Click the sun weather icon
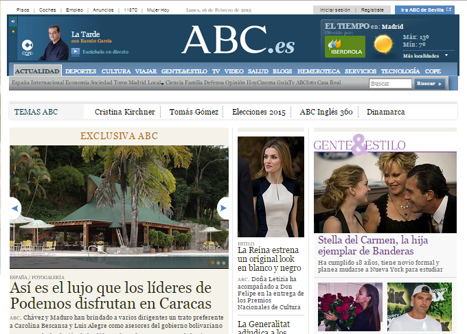 (x=383, y=44)
